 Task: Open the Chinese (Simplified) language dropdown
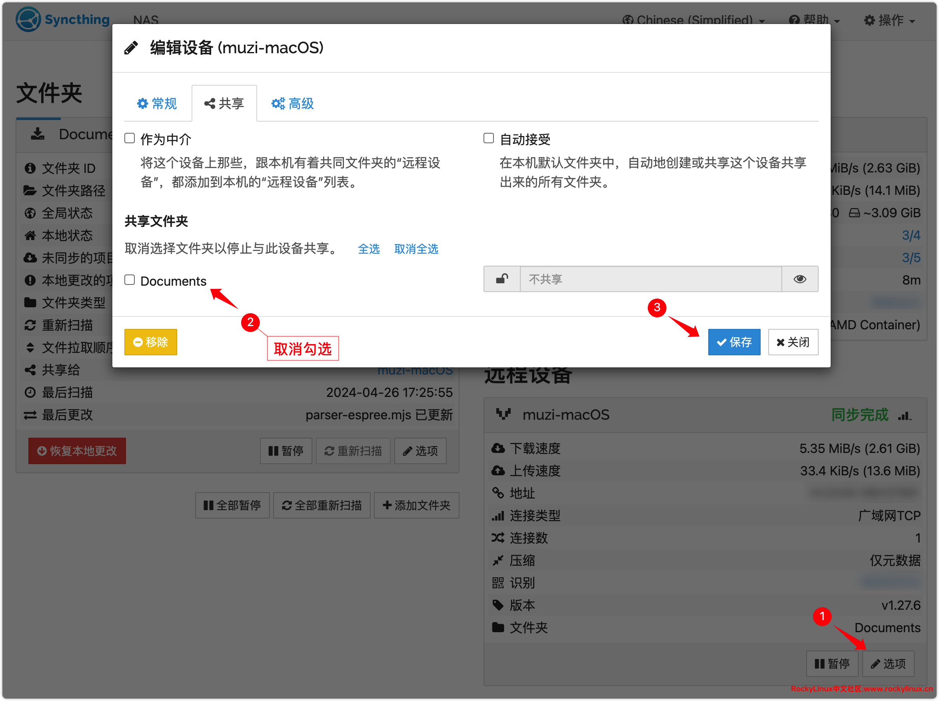[694, 20]
